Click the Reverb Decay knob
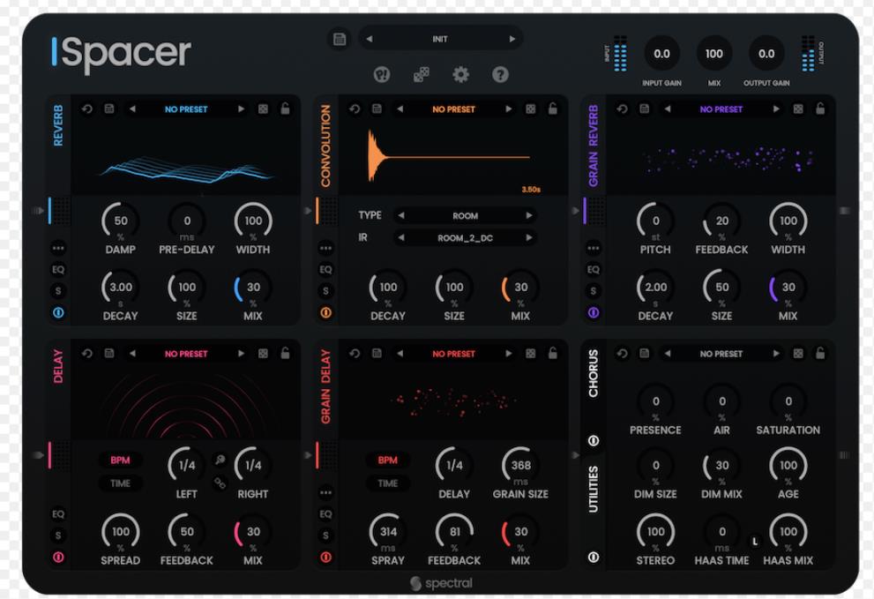The image size is (874, 599). click(121, 288)
